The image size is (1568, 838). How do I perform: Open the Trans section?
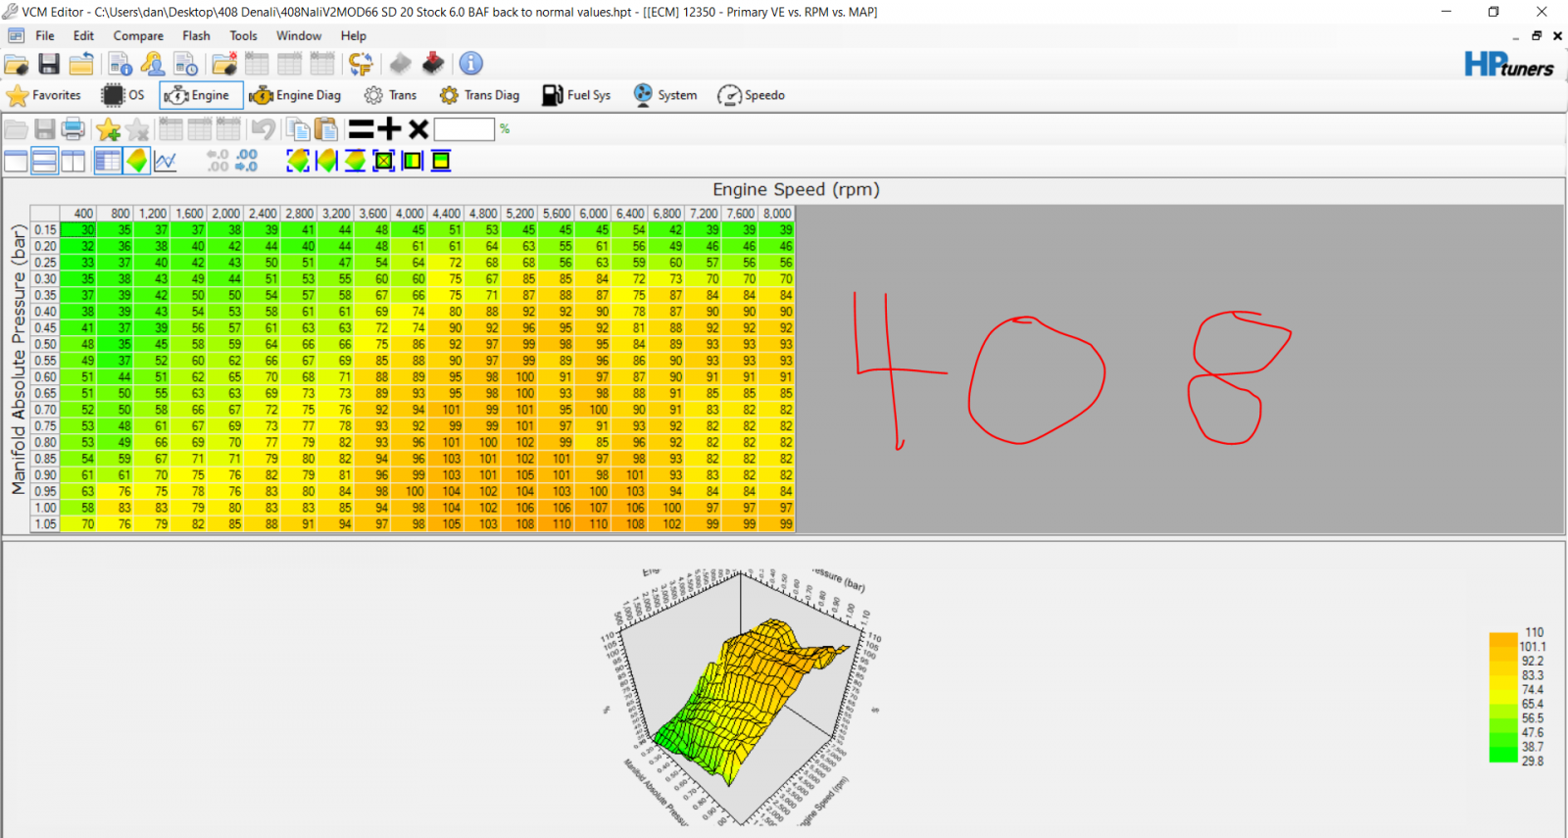point(390,95)
